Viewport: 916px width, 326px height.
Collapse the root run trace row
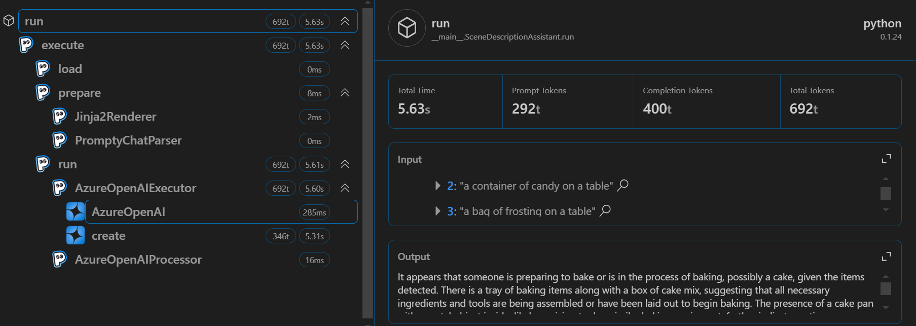tap(345, 21)
